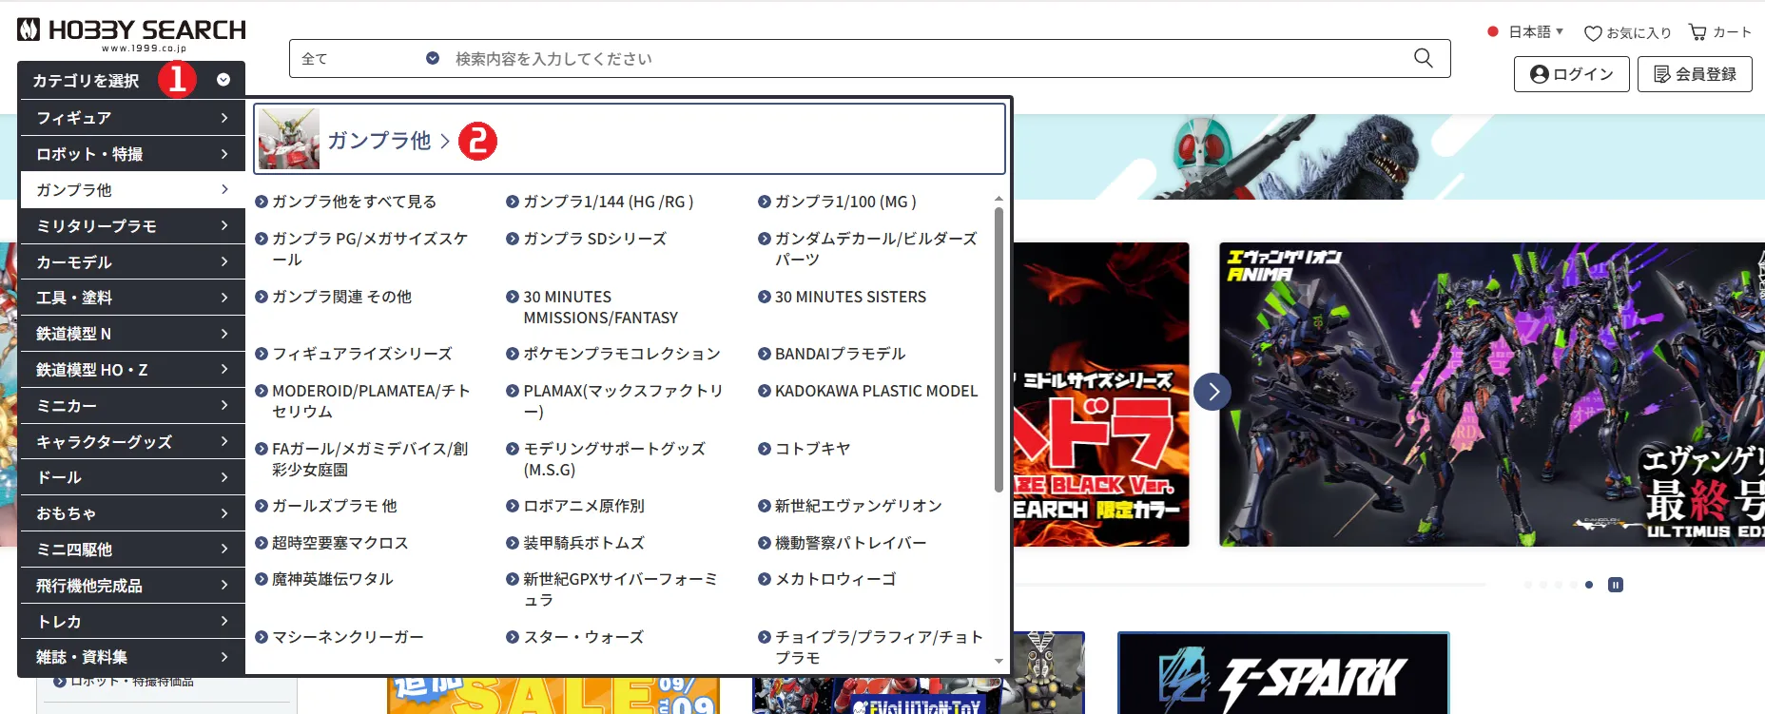Open FAガール/メガミデバイス link
Image resolution: width=1765 pixels, height=714 pixels.
(x=370, y=459)
